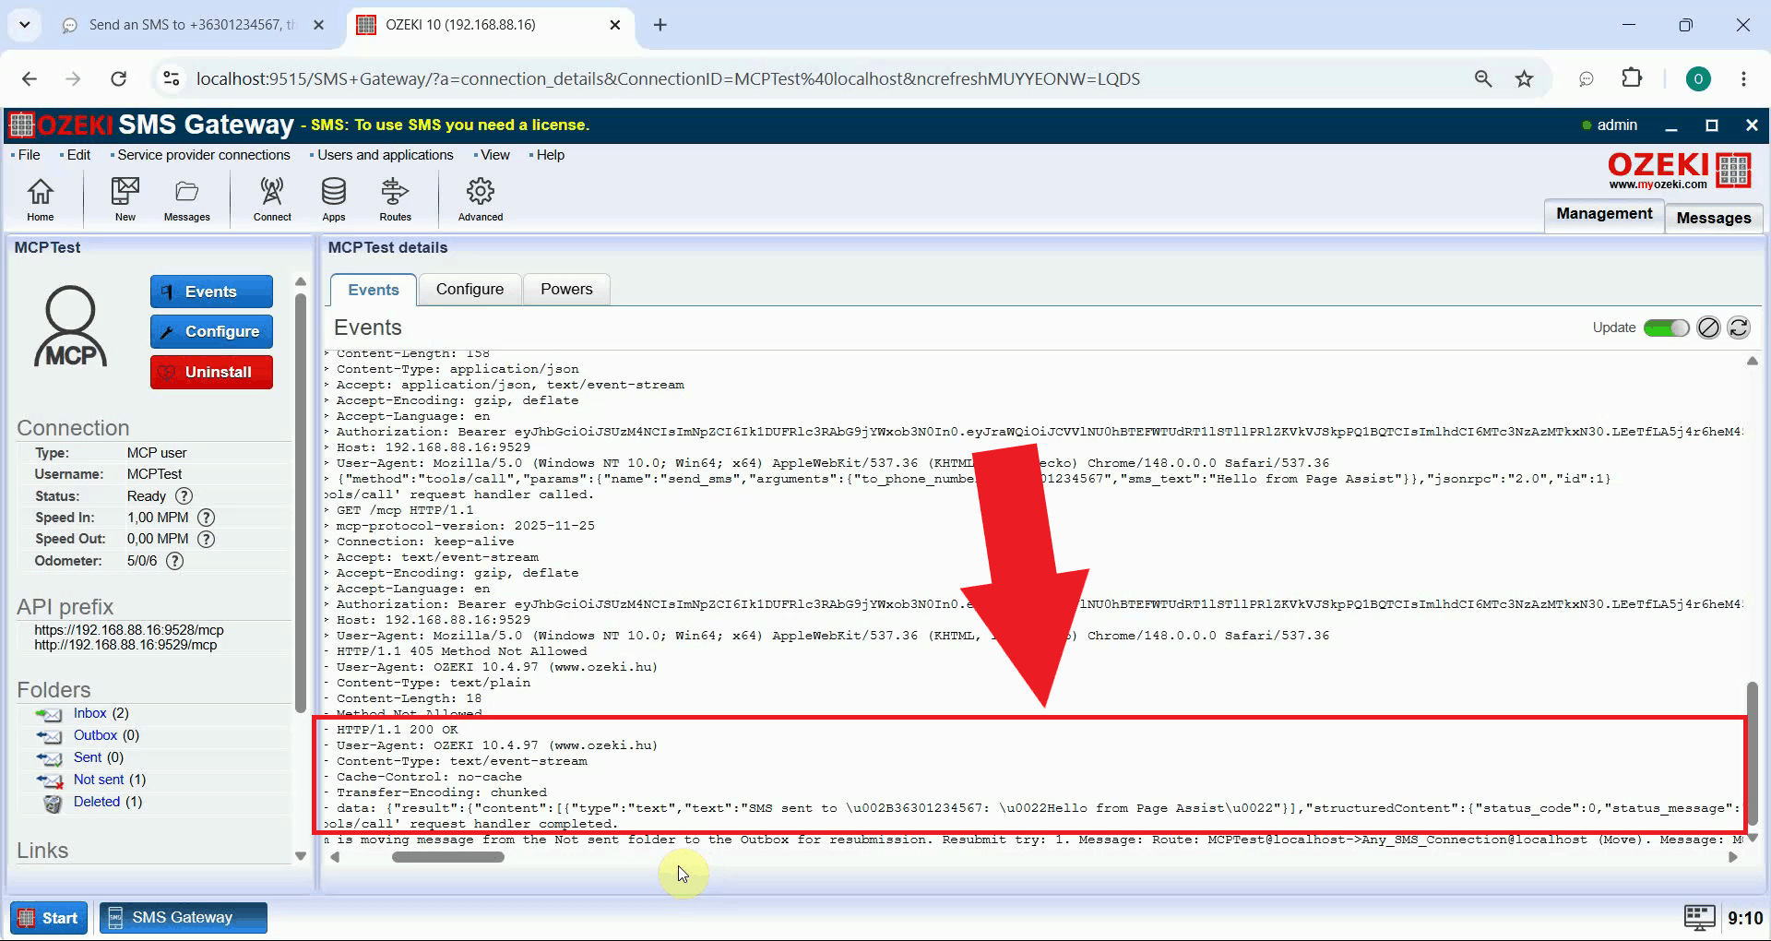Open the Chrome three-dot menu
This screenshot has width=1771, height=941.
1743,78
